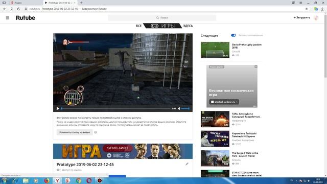Focus the Rutube search field
Screen dimensions: 327x184
tap(162, 18)
